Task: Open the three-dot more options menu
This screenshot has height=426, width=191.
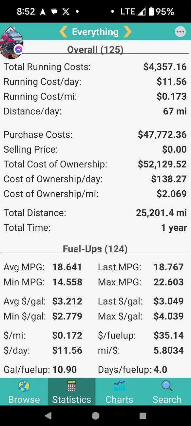Action: (180, 32)
